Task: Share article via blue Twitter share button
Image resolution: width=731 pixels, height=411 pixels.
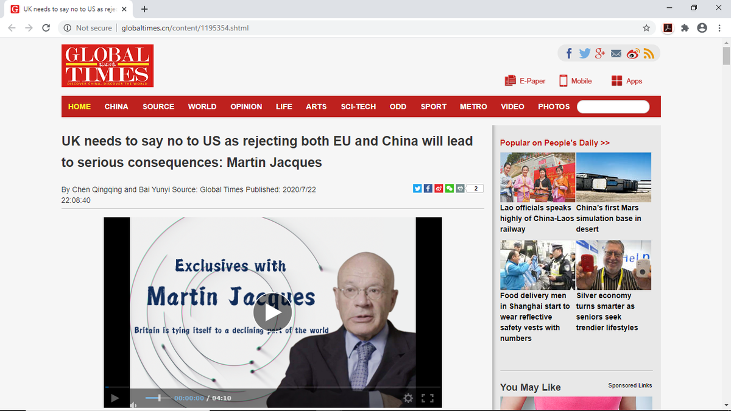Action: [x=417, y=188]
